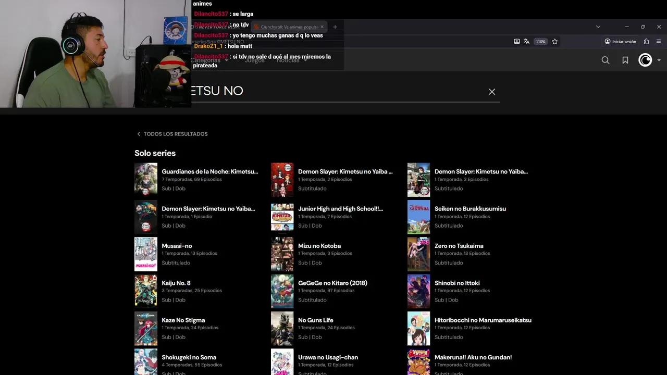
Task: Open Shokugeki no Soma series
Action: point(189,357)
